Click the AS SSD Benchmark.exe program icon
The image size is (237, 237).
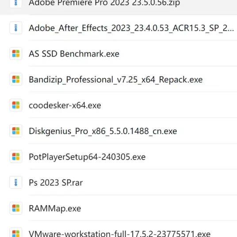click(x=16, y=54)
